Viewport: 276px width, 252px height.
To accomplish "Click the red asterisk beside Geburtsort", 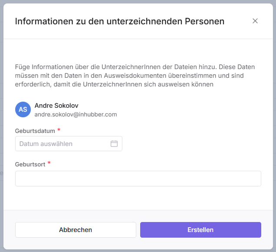I will (x=49, y=164).
